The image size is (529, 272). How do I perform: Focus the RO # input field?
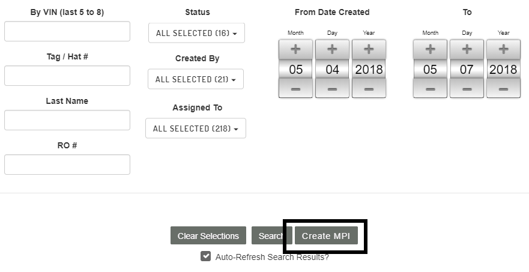(67, 165)
